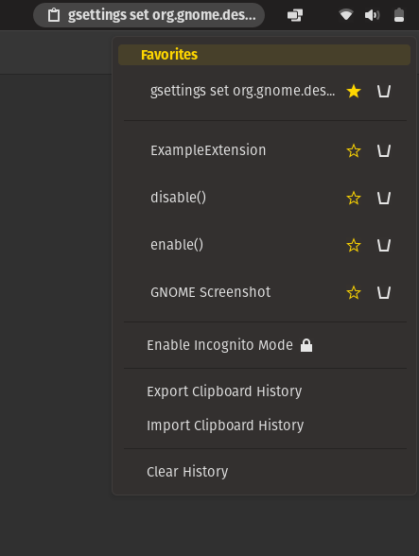
Task: Click the Wi-Fi network status icon
Action: pyautogui.click(x=346, y=15)
